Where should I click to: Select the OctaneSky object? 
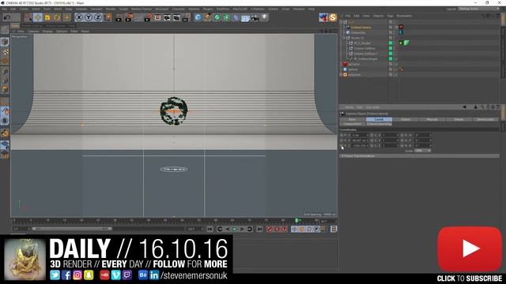click(358, 32)
